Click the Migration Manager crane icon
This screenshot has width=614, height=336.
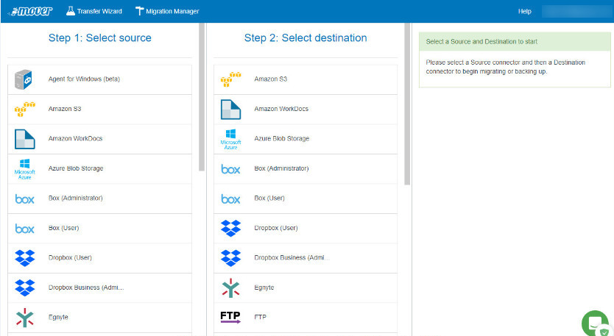(x=139, y=11)
